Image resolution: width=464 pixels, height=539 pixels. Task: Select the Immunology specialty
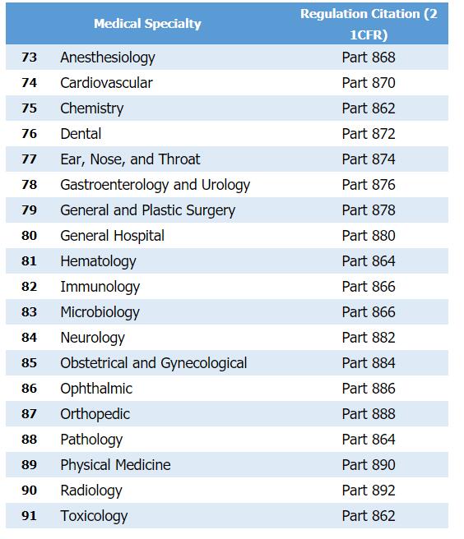pyautogui.click(x=100, y=287)
